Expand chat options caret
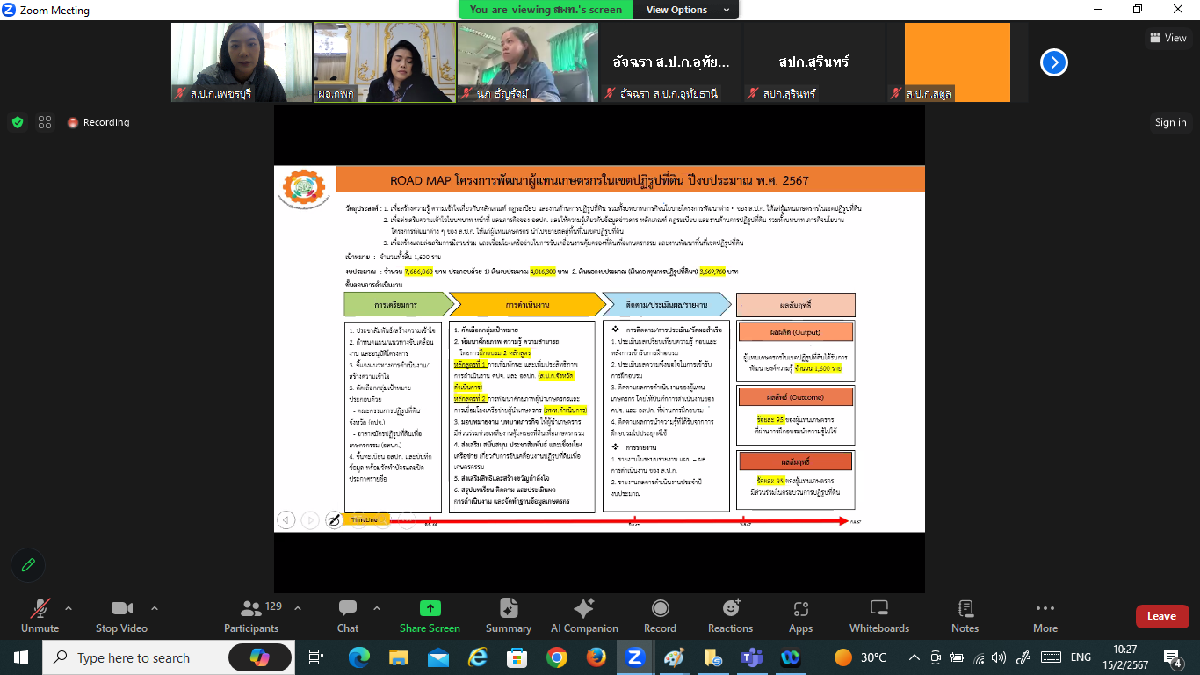Viewport: 1200px width, 675px height. click(377, 608)
